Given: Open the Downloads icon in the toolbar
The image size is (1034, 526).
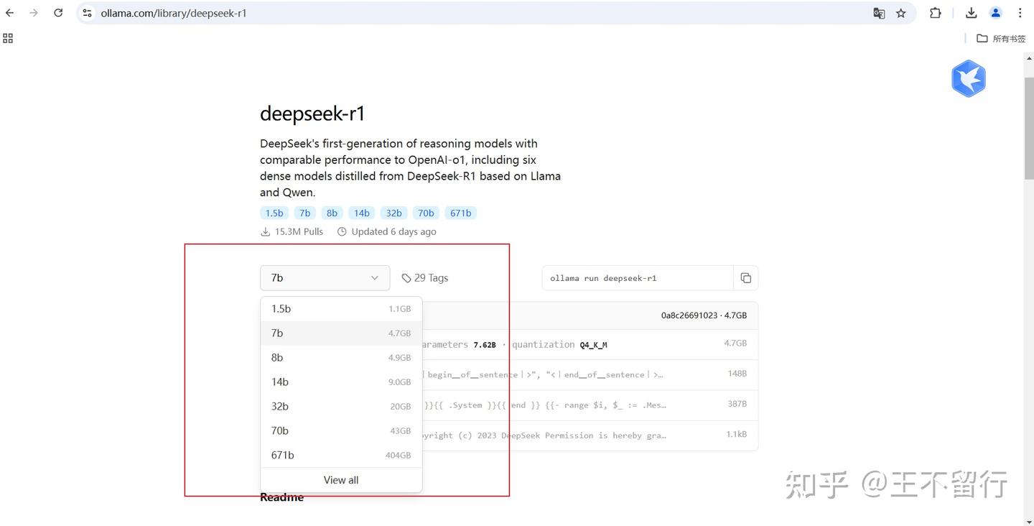Looking at the screenshot, I should pos(971,13).
